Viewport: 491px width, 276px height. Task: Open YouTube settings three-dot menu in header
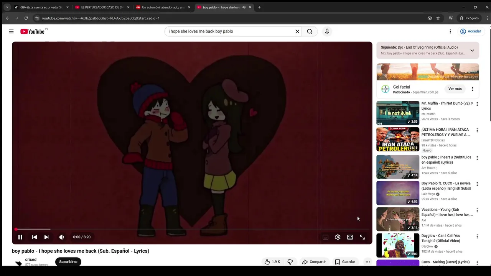(x=450, y=31)
